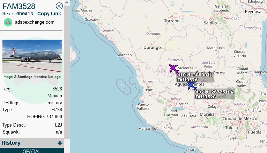Click the Sinaloa state label
The image size is (267, 153).
[108, 31]
